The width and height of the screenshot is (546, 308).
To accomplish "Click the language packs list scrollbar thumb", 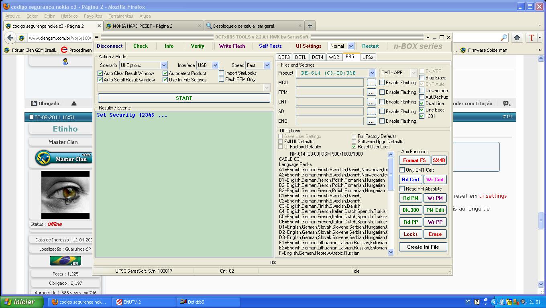I will tap(391, 174).
